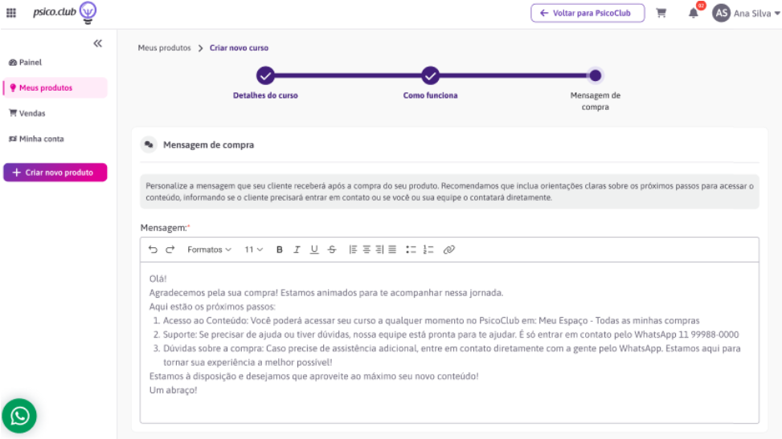Toggle bold formatting
The width and height of the screenshot is (782, 439).
pyautogui.click(x=280, y=250)
